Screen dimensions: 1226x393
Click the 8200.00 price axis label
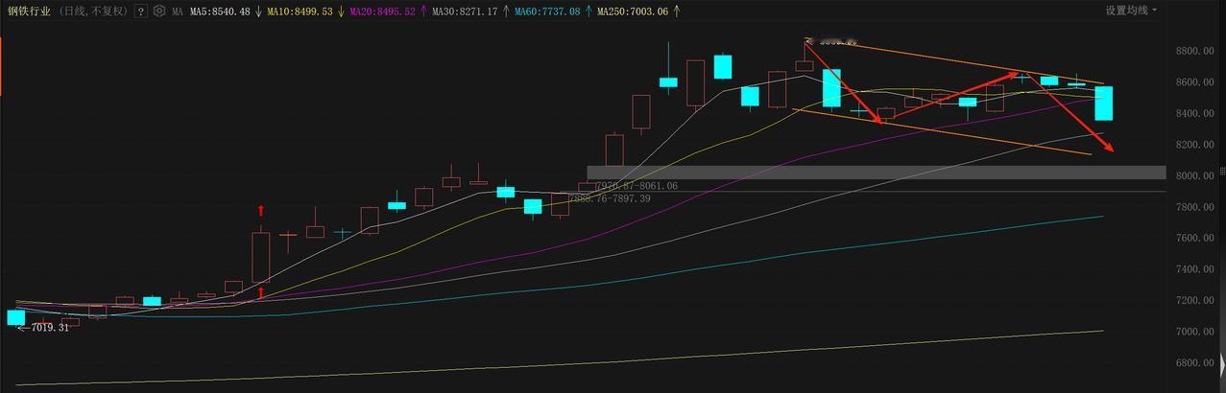pos(1193,145)
